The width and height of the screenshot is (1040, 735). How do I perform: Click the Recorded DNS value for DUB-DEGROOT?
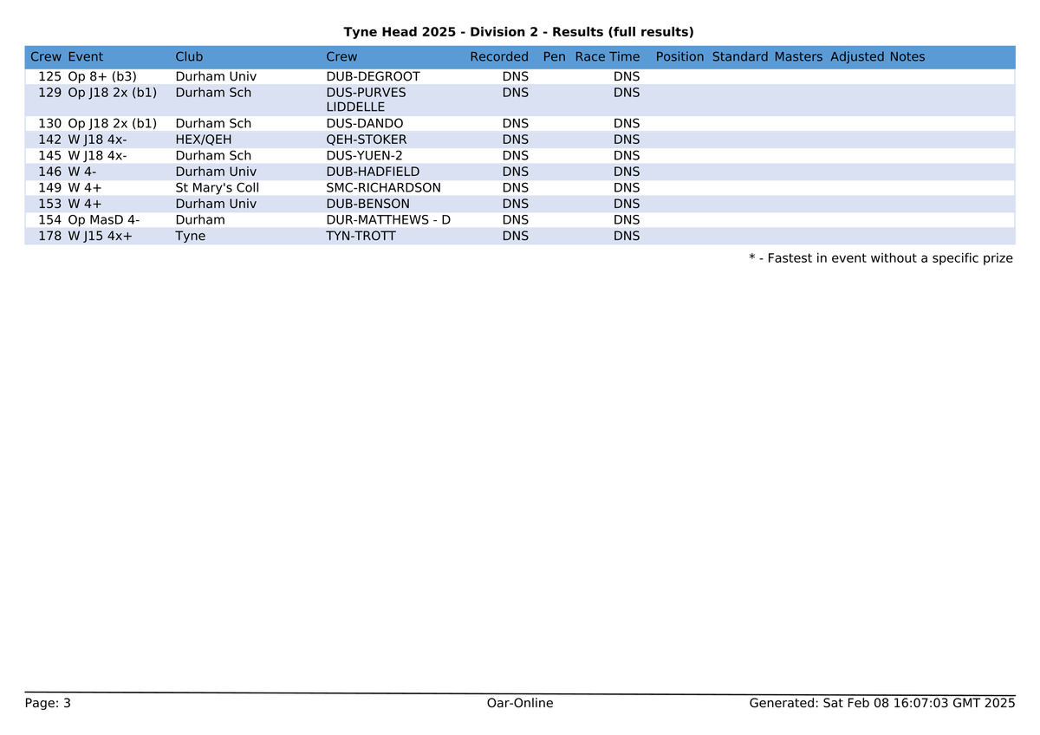pos(515,76)
